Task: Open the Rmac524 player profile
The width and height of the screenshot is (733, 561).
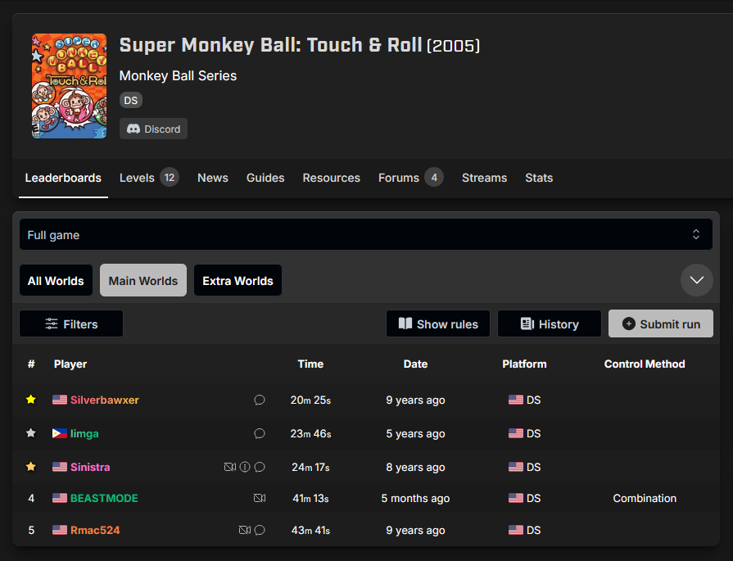Action: pyautogui.click(x=95, y=530)
